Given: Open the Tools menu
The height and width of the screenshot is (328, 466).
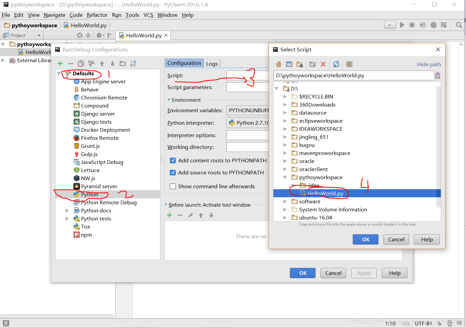Looking at the screenshot, I should (132, 15).
